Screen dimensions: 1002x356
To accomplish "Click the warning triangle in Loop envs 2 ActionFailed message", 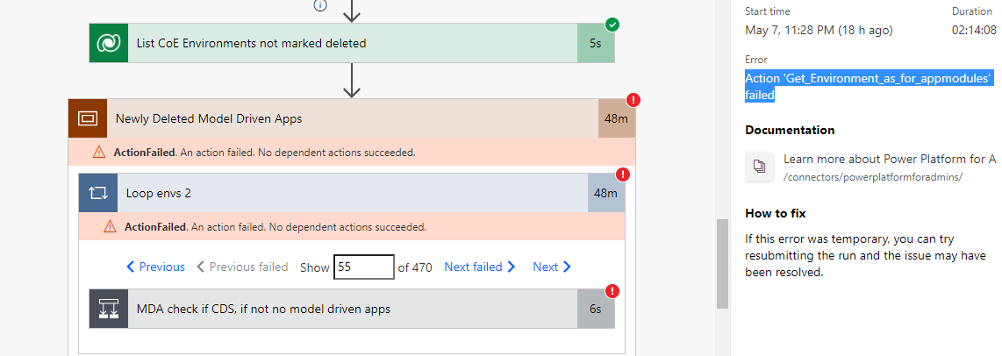I will coord(110,226).
